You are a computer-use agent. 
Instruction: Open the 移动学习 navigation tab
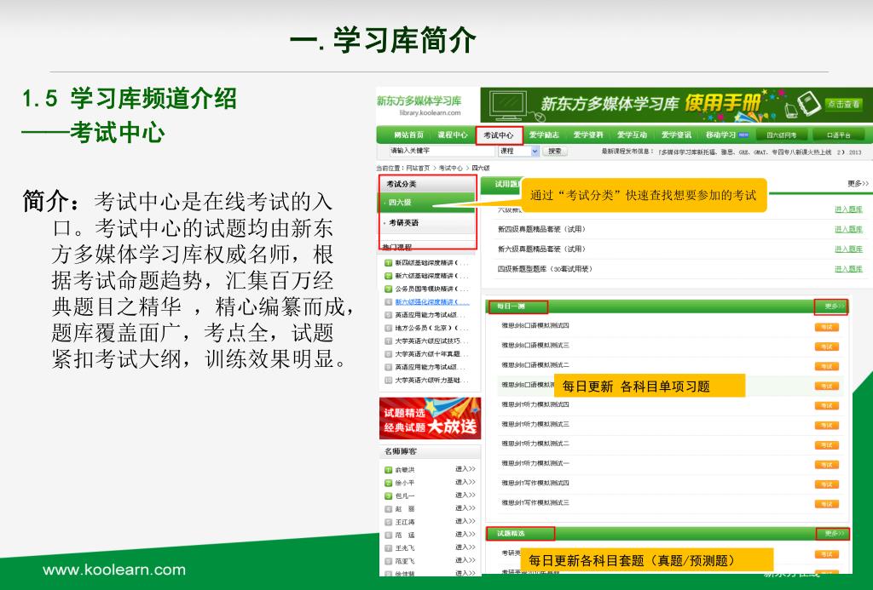pos(721,135)
